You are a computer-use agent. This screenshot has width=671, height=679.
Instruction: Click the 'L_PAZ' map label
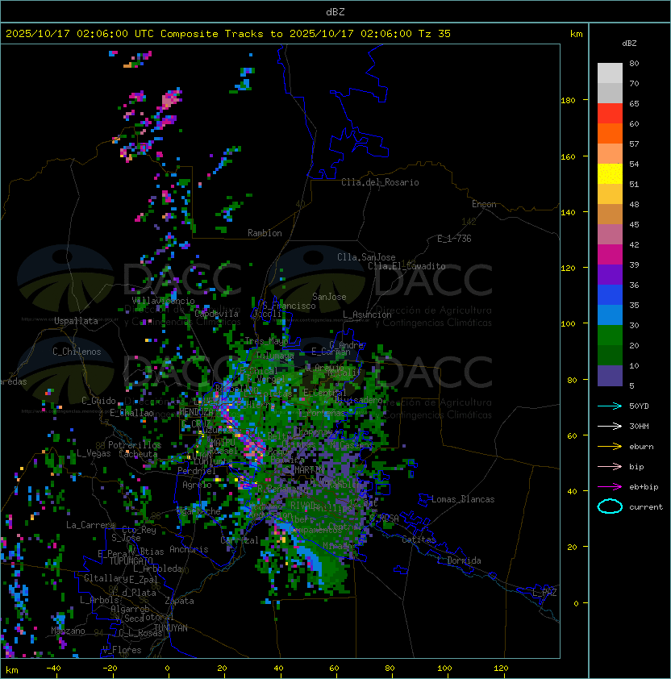point(544,593)
